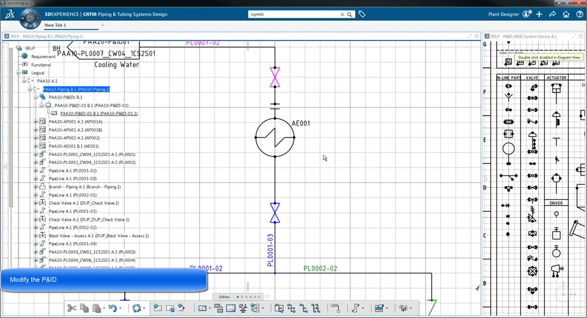
Task: Click the search magnifier icon
Action: tap(349, 14)
